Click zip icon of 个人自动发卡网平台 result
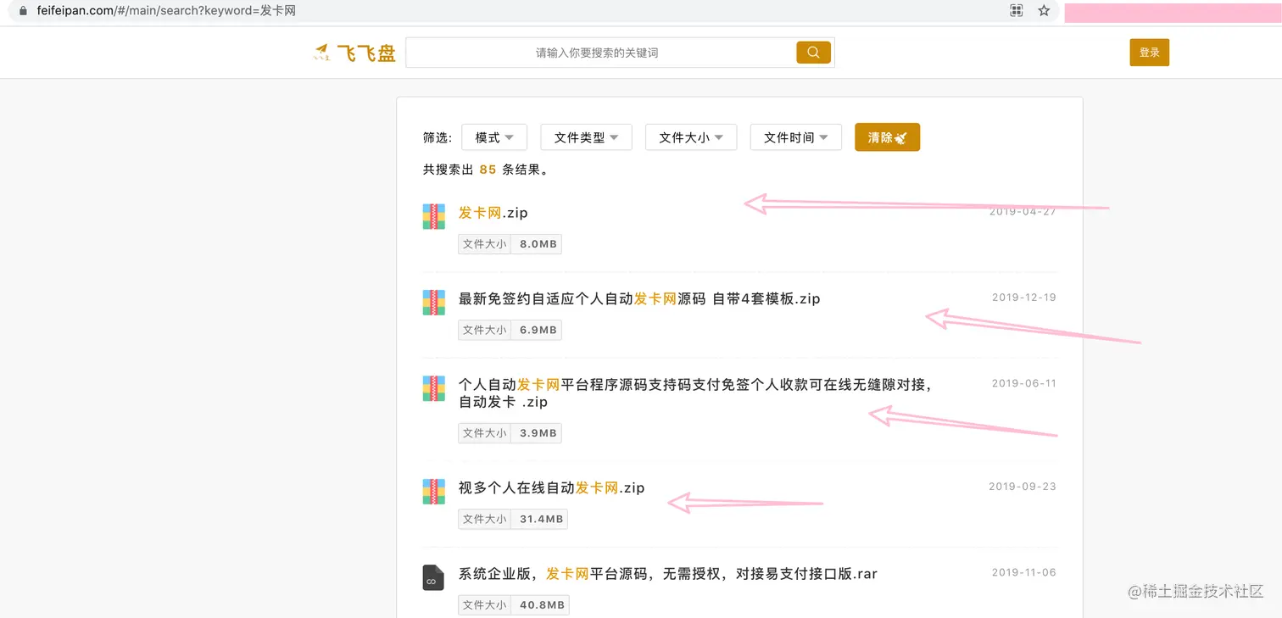The width and height of the screenshot is (1282, 618). coord(434,388)
